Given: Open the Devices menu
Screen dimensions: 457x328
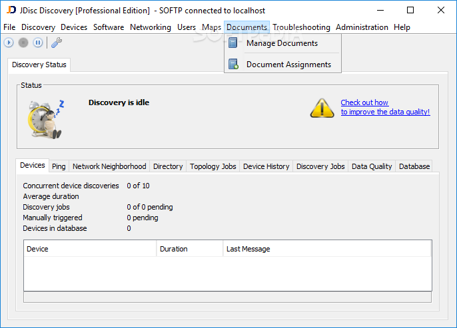Looking at the screenshot, I should (x=74, y=27).
